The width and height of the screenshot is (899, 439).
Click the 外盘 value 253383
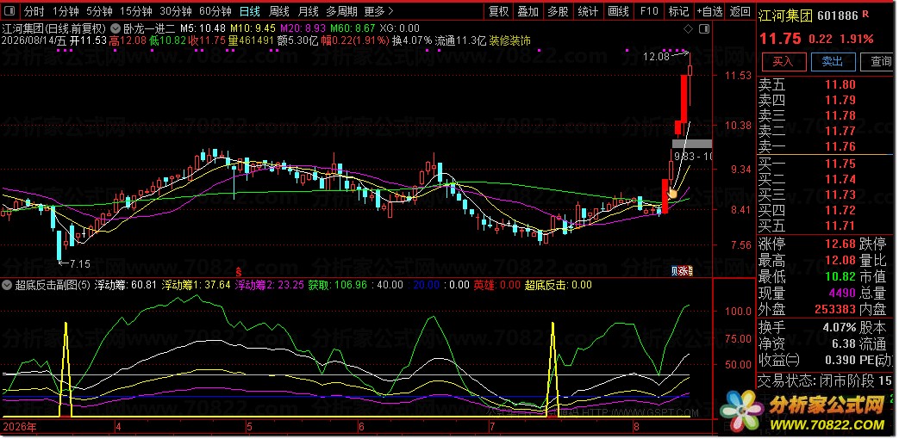point(834,310)
